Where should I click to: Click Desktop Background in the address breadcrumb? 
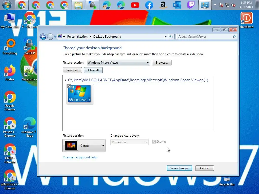107,37
